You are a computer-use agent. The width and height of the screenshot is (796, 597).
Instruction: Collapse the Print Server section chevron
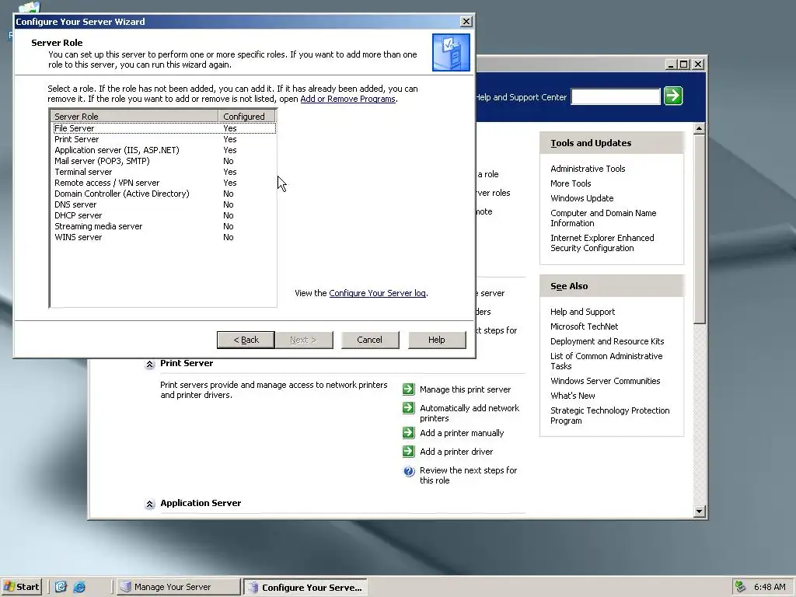click(150, 364)
